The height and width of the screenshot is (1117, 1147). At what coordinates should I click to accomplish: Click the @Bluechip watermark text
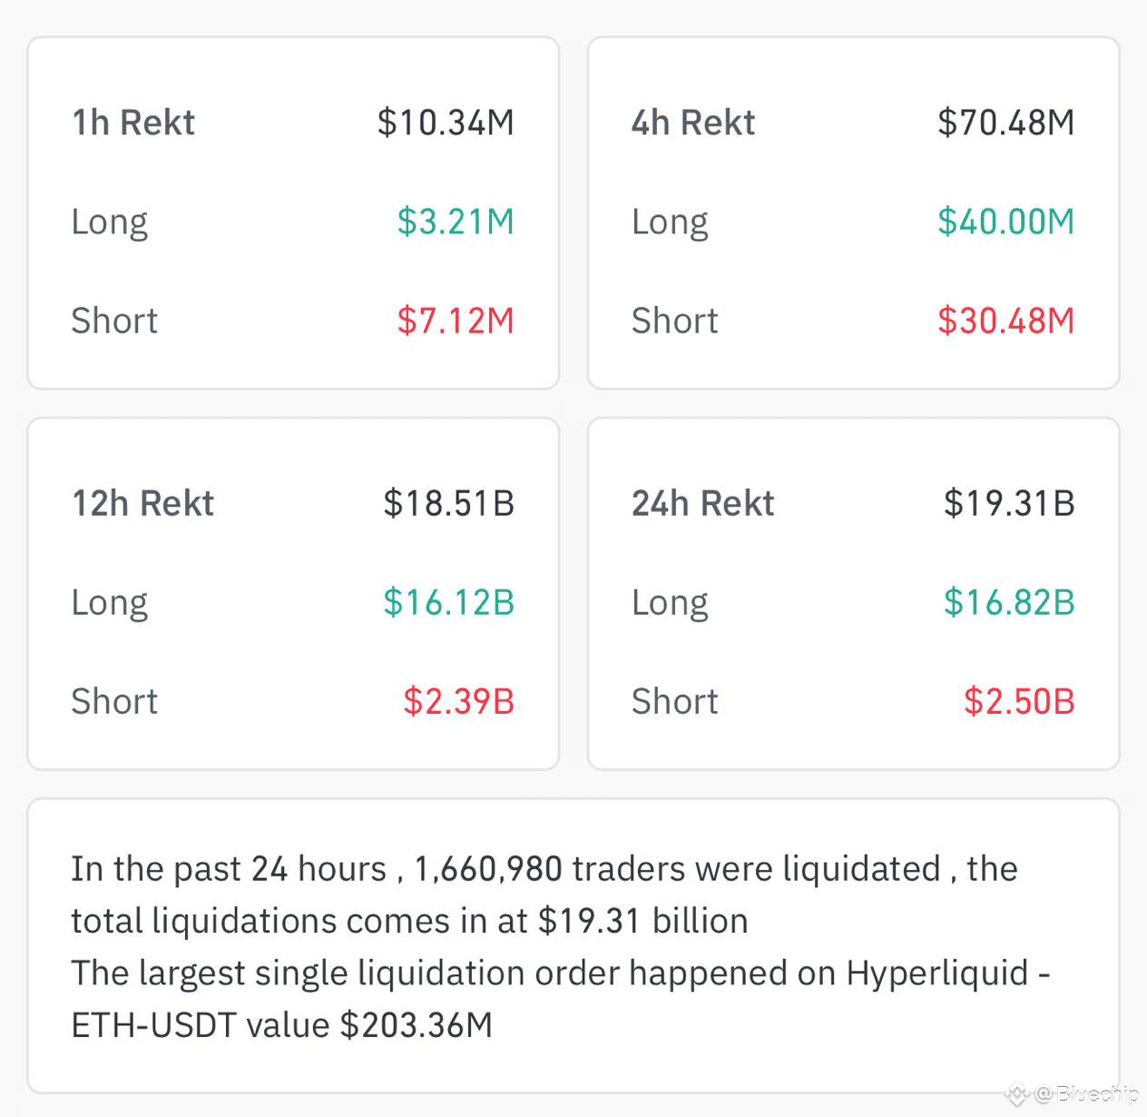click(1087, 1094)
